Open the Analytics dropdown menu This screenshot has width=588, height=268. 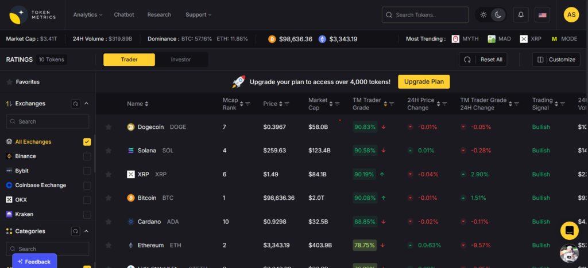pyautogui.click(x=88, y=14)
